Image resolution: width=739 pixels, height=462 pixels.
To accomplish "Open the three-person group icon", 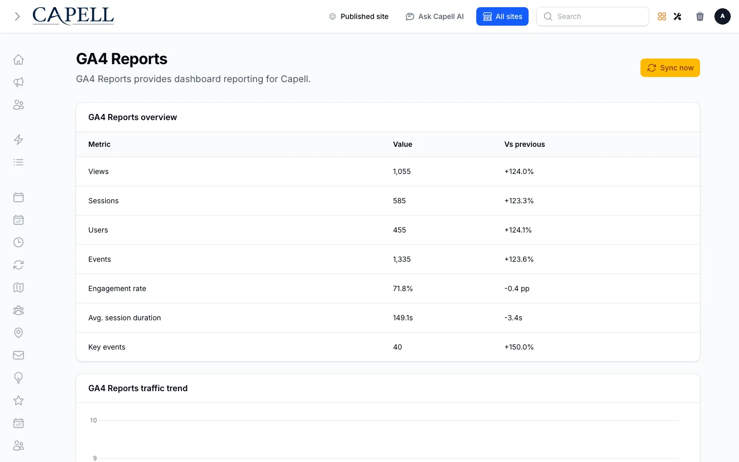I will click(18, 310).
